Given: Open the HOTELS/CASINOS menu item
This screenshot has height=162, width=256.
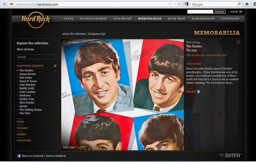Looking at the screenshot, I should [93, 19].
